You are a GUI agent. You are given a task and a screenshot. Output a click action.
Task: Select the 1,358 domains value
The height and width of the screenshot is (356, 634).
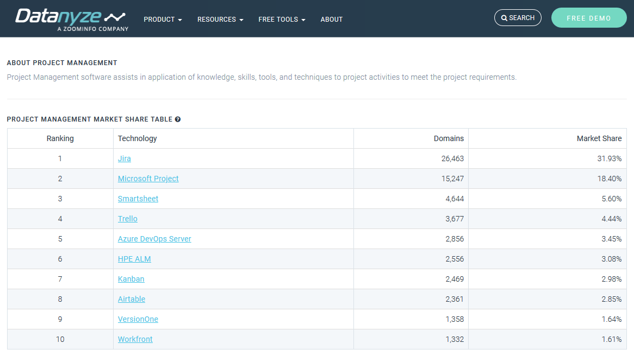455,319
